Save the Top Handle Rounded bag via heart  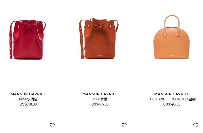point(196,125)
